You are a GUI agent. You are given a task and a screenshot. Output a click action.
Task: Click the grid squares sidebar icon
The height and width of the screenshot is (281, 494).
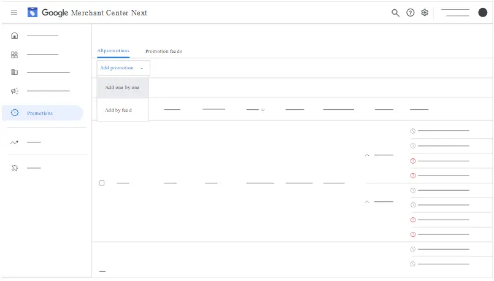click(x=15, y=55)
